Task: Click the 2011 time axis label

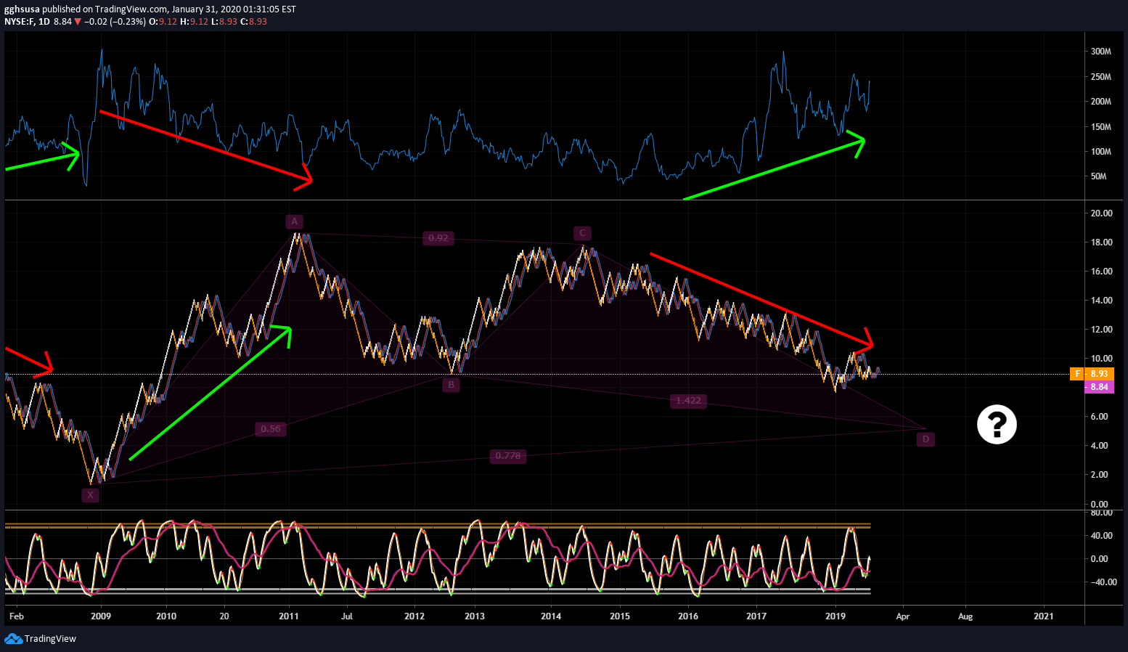Action: 289,616
